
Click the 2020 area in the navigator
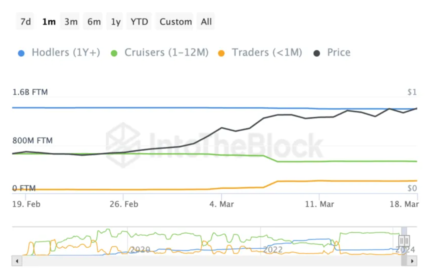click(x=140, y=250)
